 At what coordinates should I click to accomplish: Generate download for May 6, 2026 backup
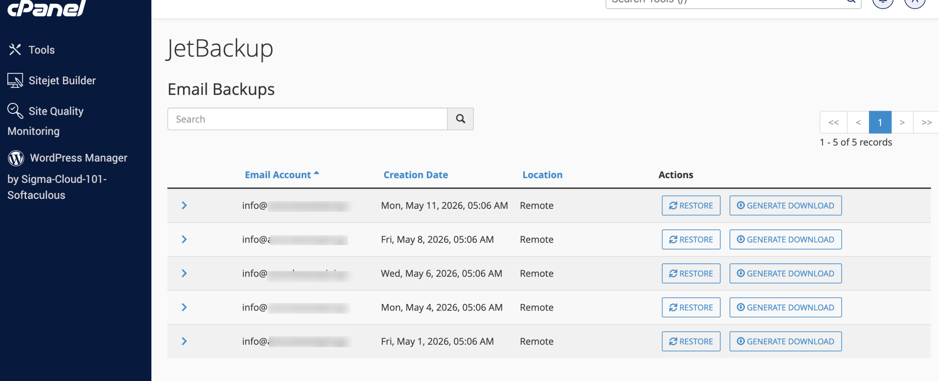tap(786, 273)
